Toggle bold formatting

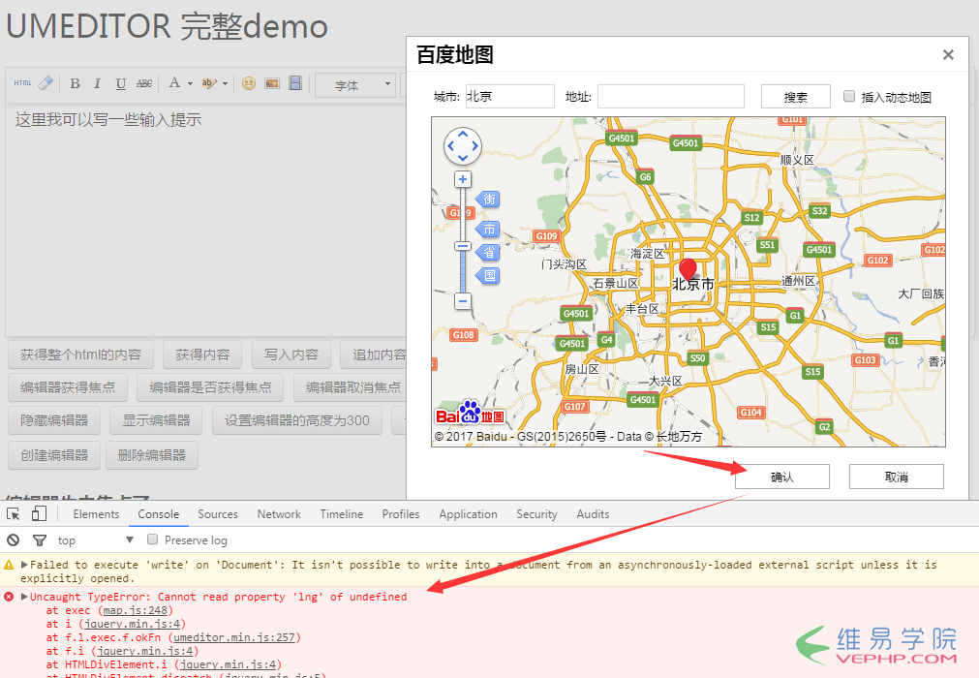(75, 83)
